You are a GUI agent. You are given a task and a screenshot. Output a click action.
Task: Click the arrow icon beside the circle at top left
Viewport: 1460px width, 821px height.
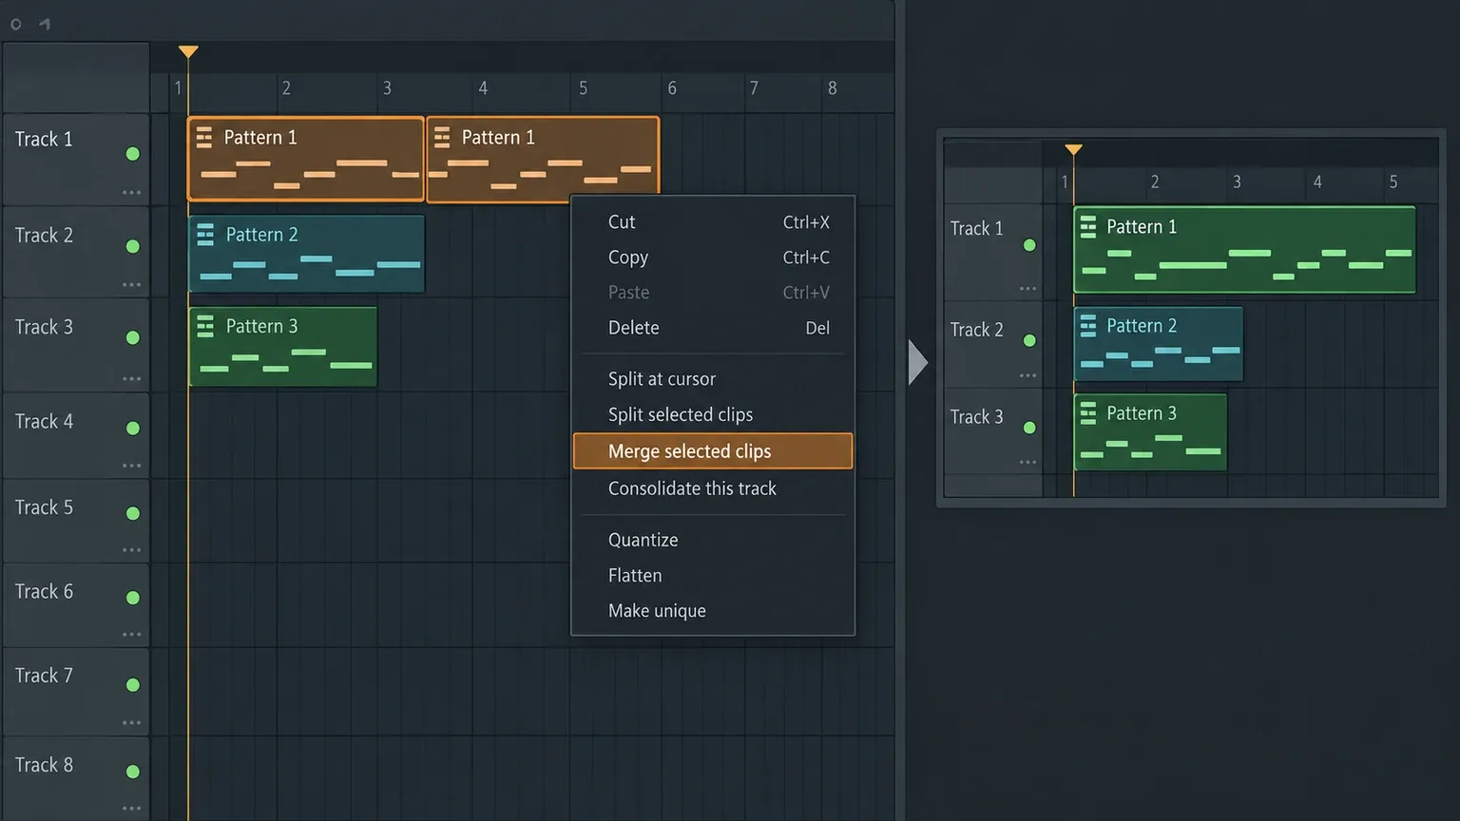pyautogui.click(x=45, y=24)
